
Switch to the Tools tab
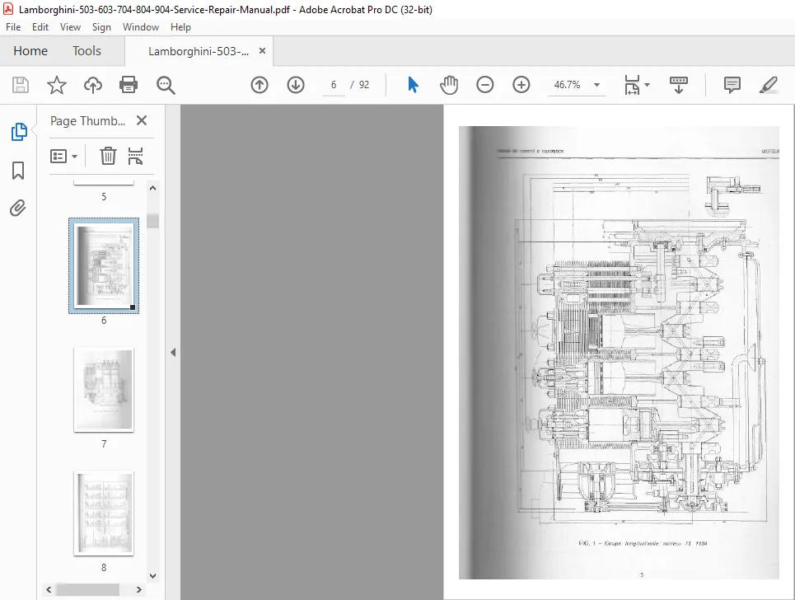tap(87, 51)
